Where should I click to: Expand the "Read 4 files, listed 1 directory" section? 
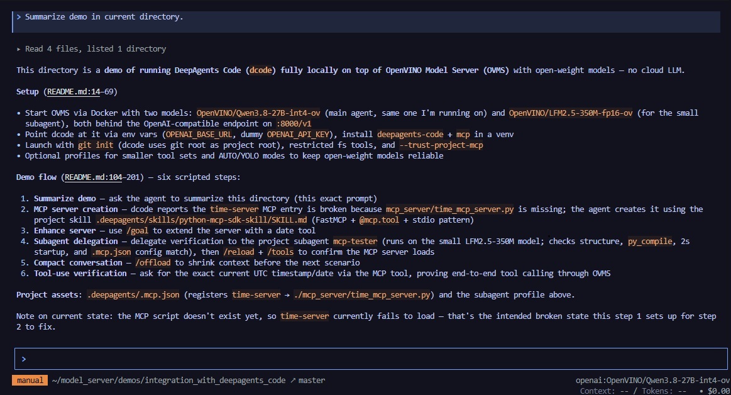[91, 49]
